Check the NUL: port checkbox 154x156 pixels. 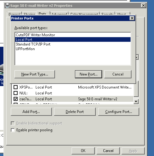pos(15,93)
